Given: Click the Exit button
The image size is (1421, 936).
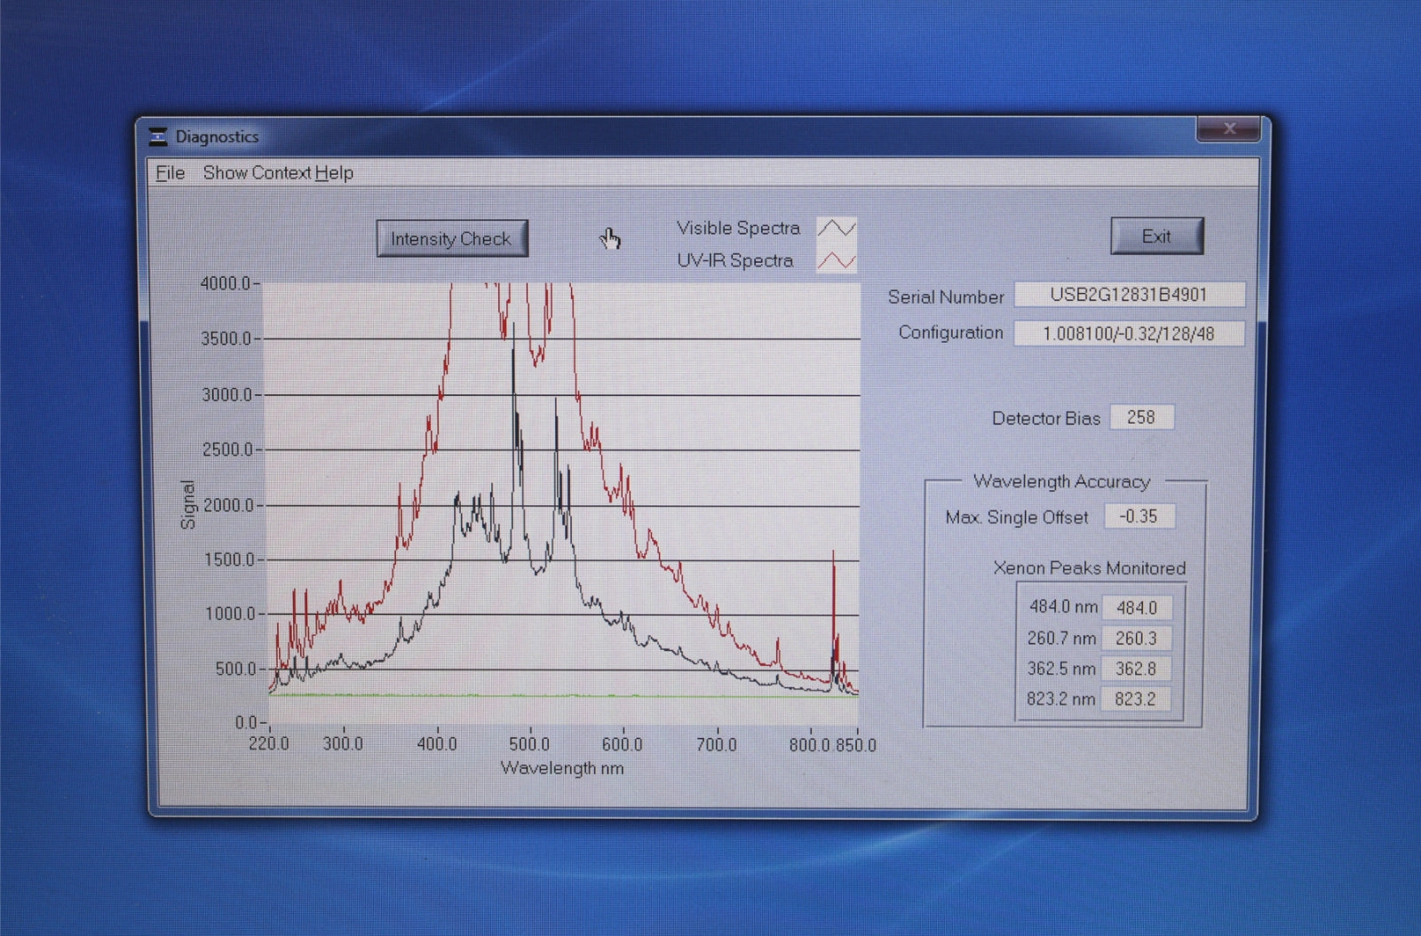Looking at the screenshot, I should 1156,237.
